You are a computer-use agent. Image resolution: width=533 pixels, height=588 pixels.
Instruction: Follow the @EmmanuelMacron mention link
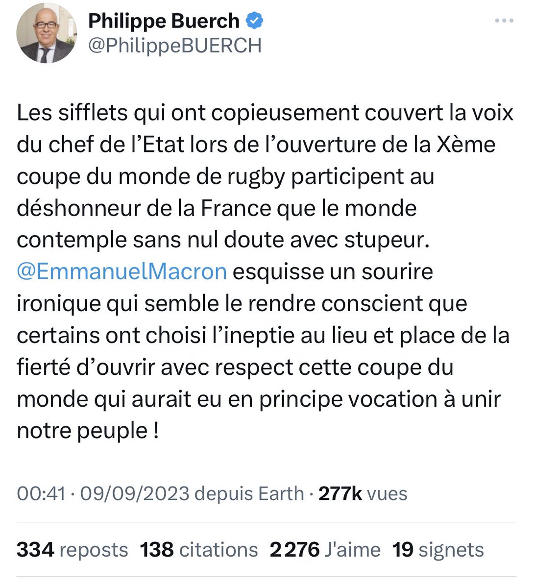tap(121, 271)
